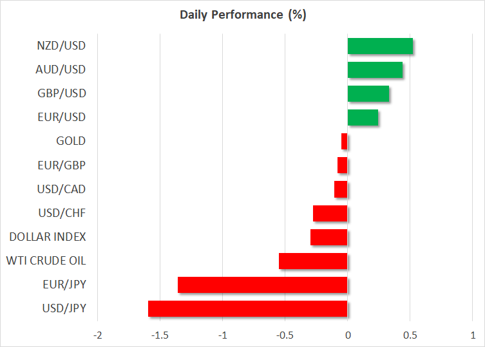Click the chart title Daily Performance (%)

[x=242, y=15]
